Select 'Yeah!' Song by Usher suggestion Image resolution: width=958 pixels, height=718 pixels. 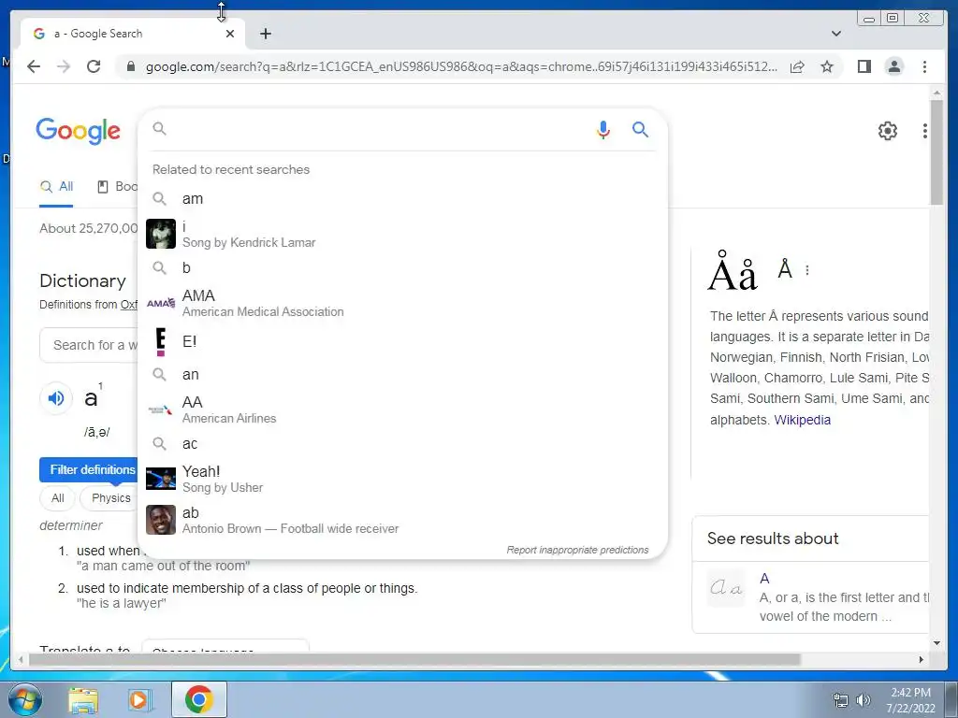(402, 479)
